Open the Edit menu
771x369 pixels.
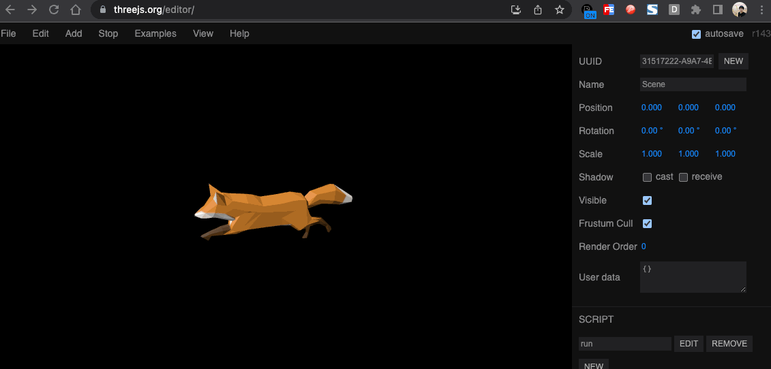point(40,33)
